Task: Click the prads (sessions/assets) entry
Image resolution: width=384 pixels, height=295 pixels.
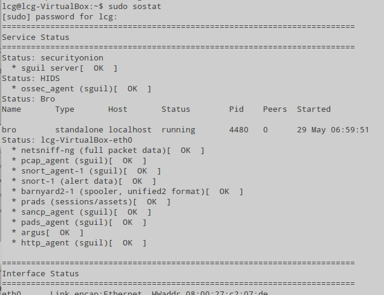Action: pyautogui.click(x=91, y=202)
